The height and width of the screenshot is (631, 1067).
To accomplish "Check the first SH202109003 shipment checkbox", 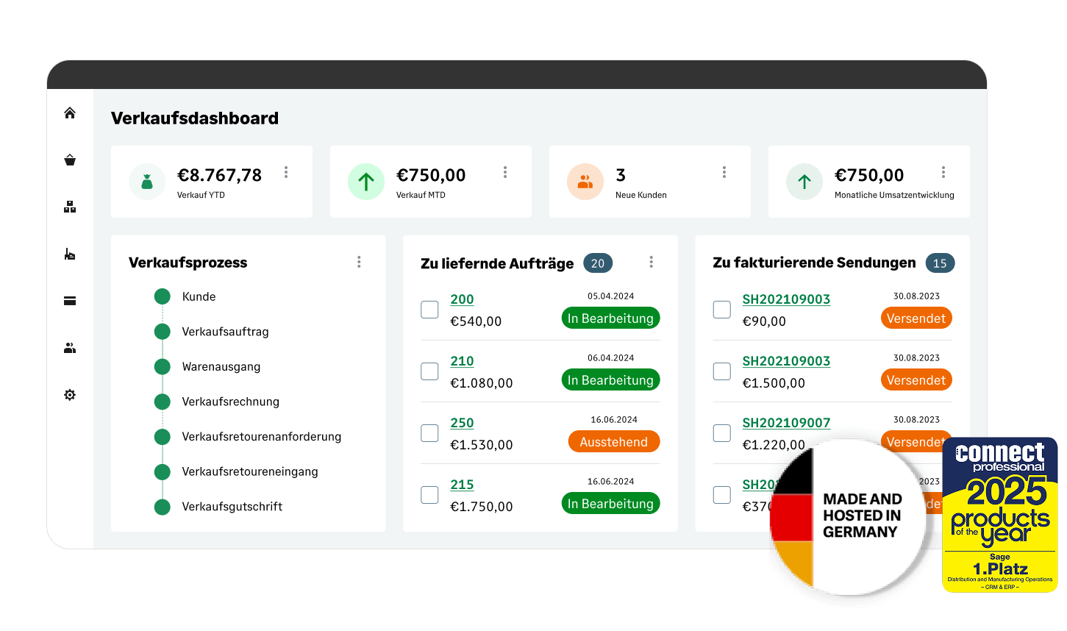I will tap(721, 310).
